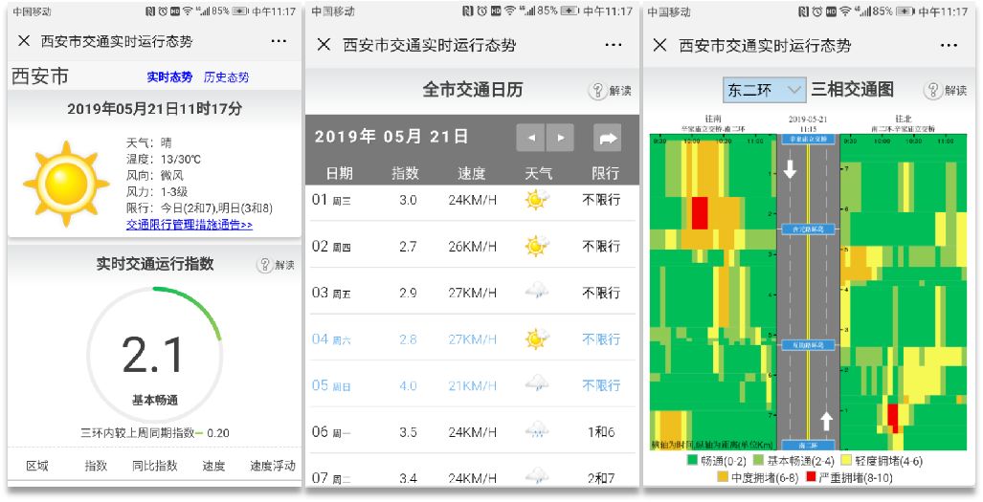Tap 不限行 in the 04 周六 row
Screen dimensions: 983x502
tap(601, 339)
